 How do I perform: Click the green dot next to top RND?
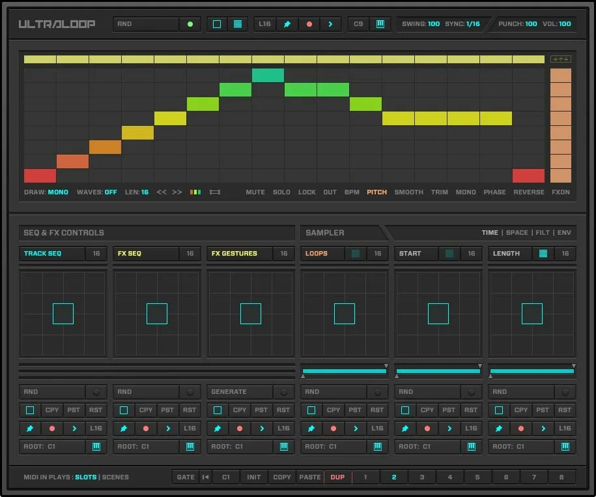(190, 24)
